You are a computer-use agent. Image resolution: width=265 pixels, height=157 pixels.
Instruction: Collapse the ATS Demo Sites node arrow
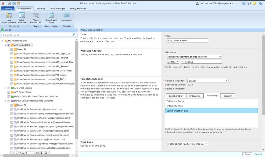(5, 45)
